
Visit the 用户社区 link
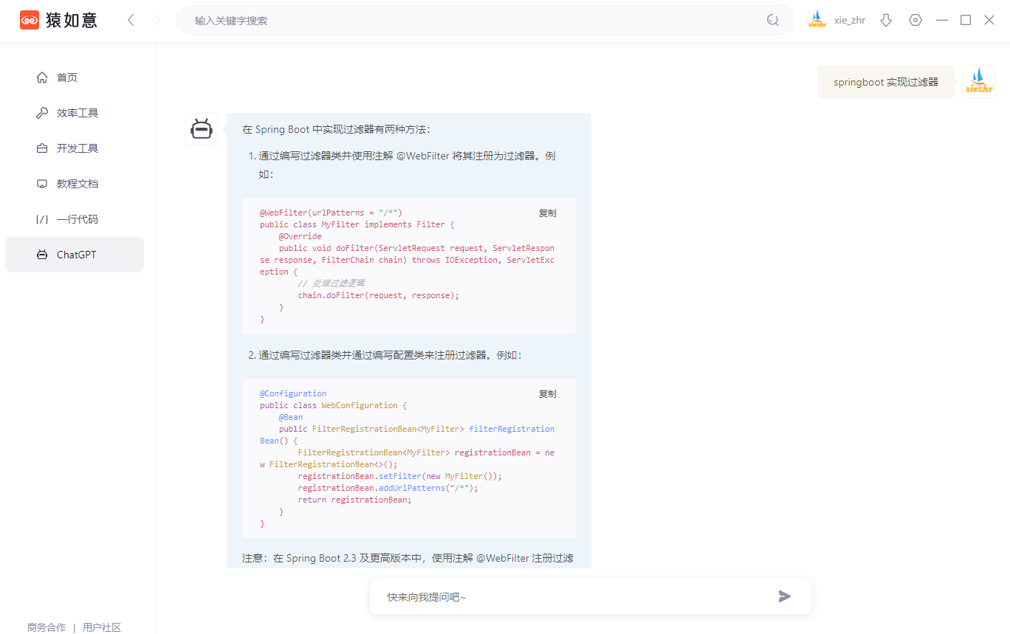tap(102, 627)
